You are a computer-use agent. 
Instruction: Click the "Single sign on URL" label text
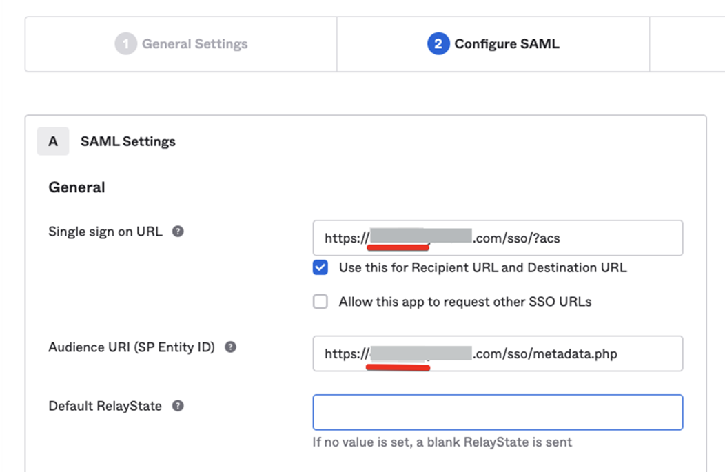pos(105,232)
